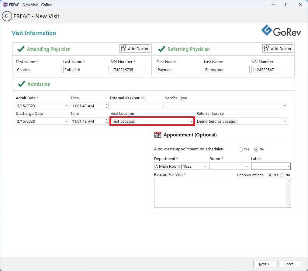Image resolution: width=308 pixels, height=271 pixels.
Task: Add Doctor for Attending Physician
Action: 135,49
